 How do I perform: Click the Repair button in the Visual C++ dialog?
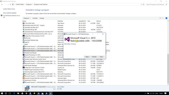click(87, 57)
